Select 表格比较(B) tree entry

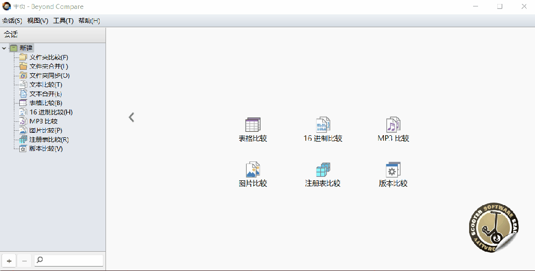click(x=46, y=103)
